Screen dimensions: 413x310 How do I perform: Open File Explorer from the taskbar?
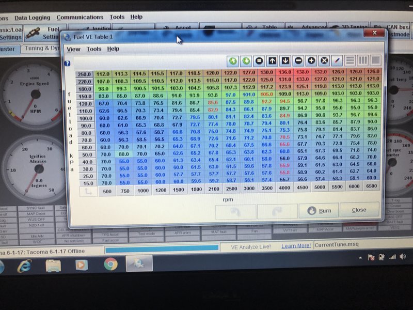[x=53, y=265]
